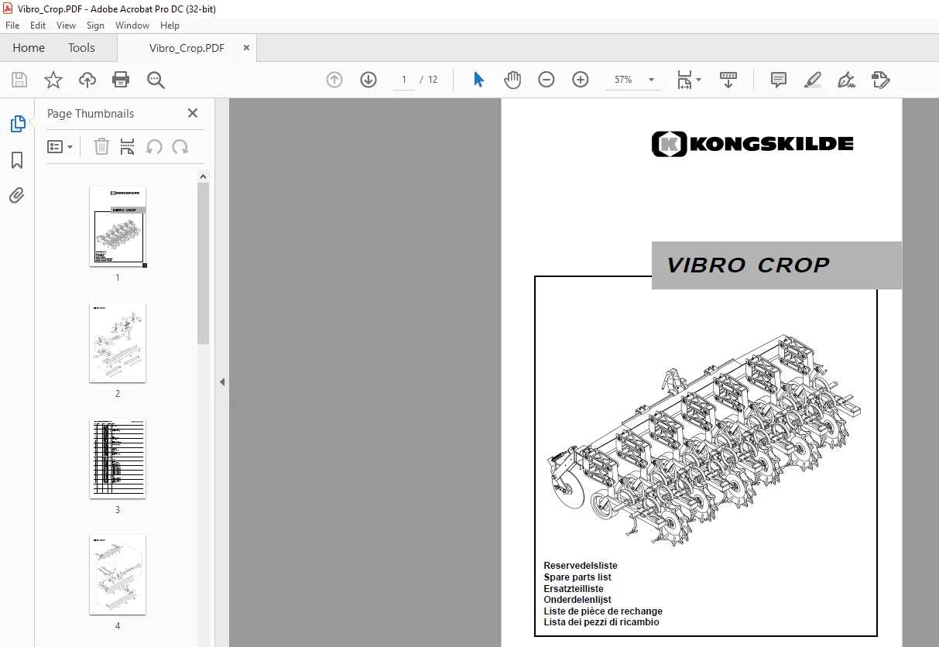Viewport: 939px width, 647px height.
Task: Select page 3 thumbnail
Action: (118, 458)
